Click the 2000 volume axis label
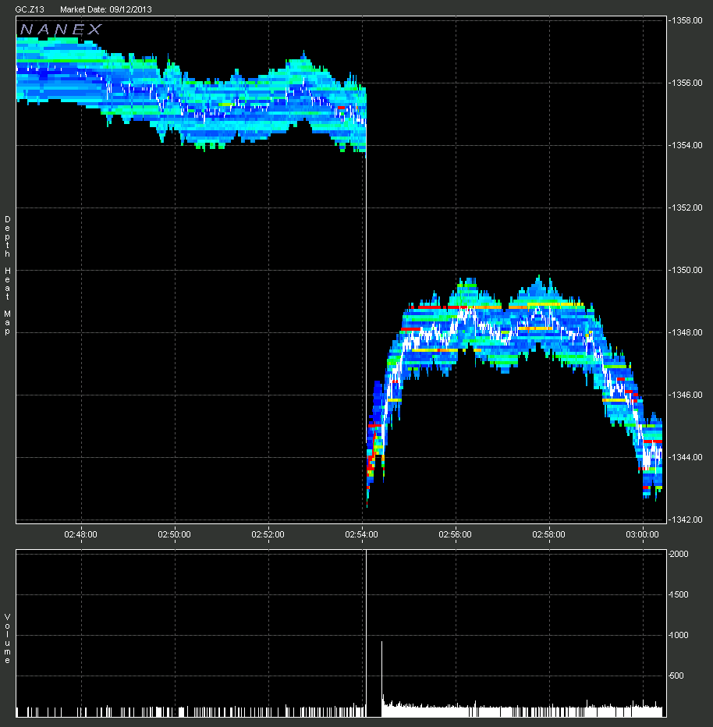This screenshot has width=713, height=727. point(679,554)
